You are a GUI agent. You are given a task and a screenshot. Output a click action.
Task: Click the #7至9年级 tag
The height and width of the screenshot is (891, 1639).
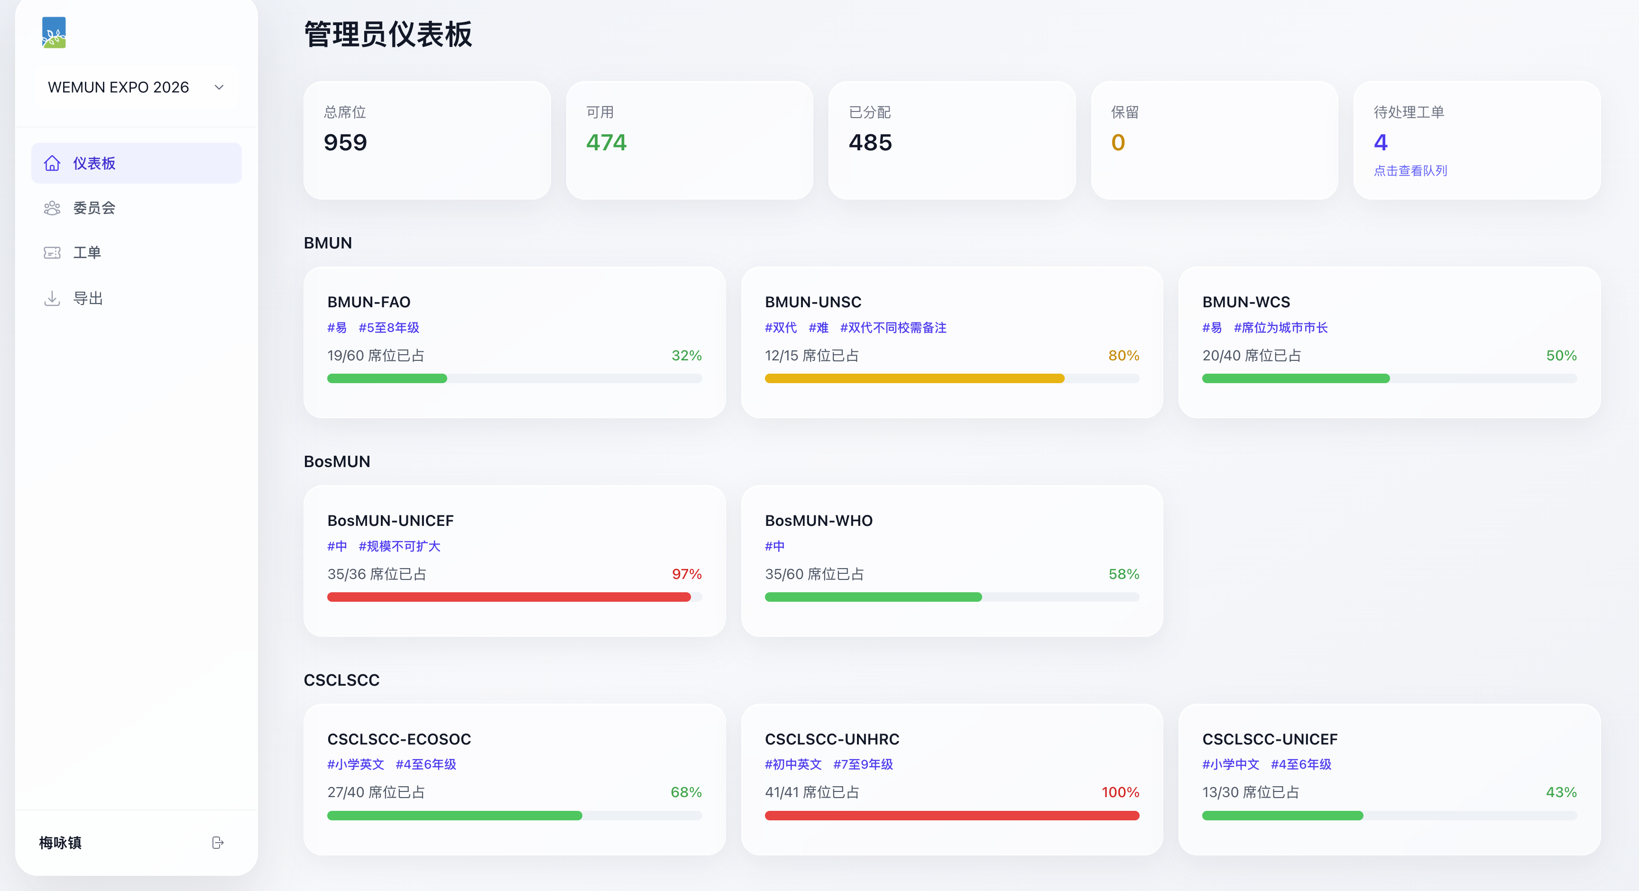[x=864, y=764]
